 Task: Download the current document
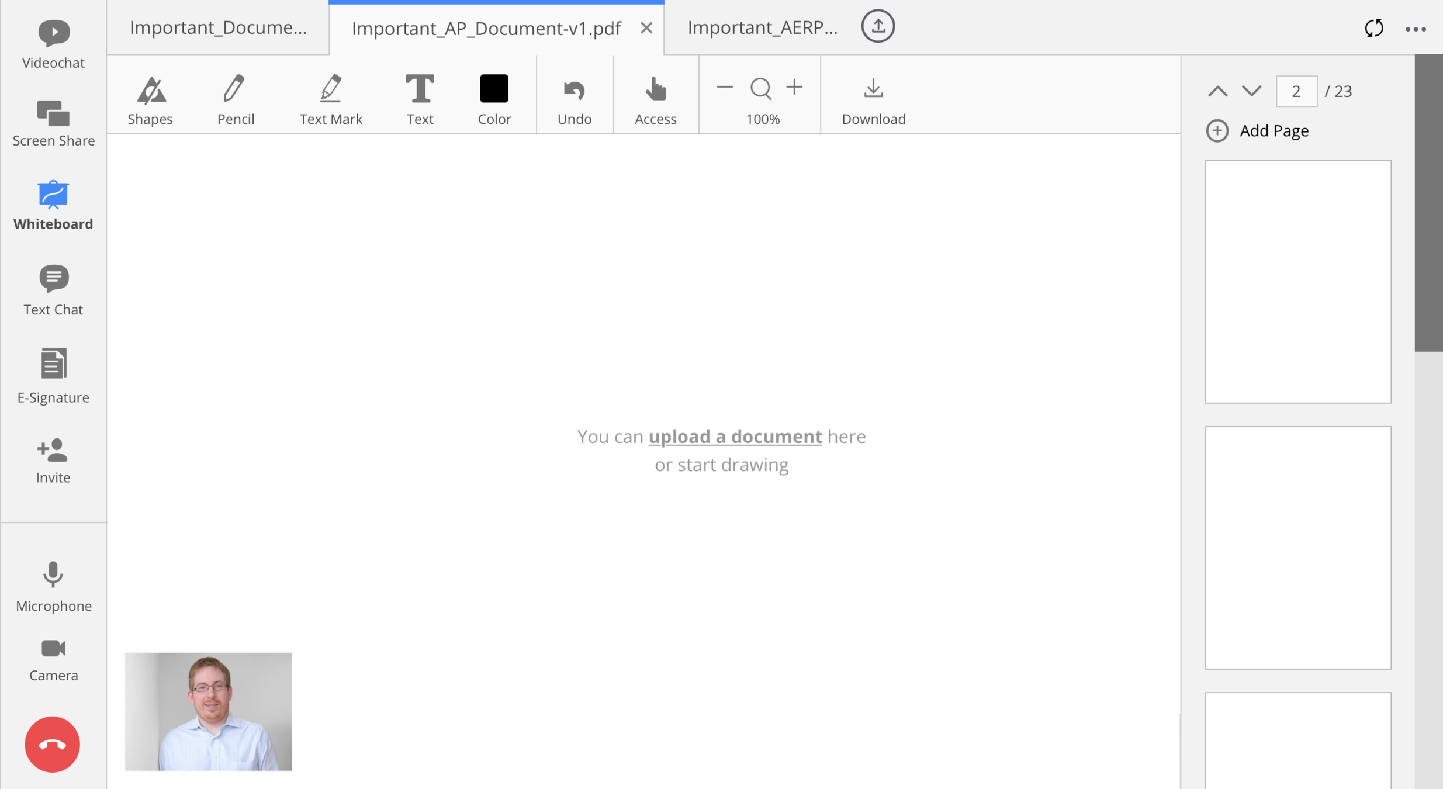[x=873, y=100]
